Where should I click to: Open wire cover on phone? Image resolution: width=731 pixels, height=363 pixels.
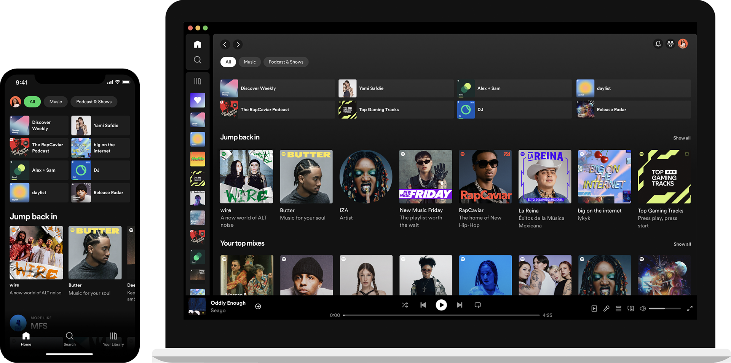click(36, 253)
